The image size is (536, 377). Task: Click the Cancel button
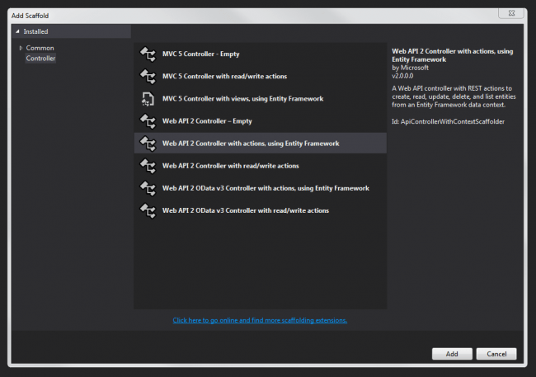(496, 354)
